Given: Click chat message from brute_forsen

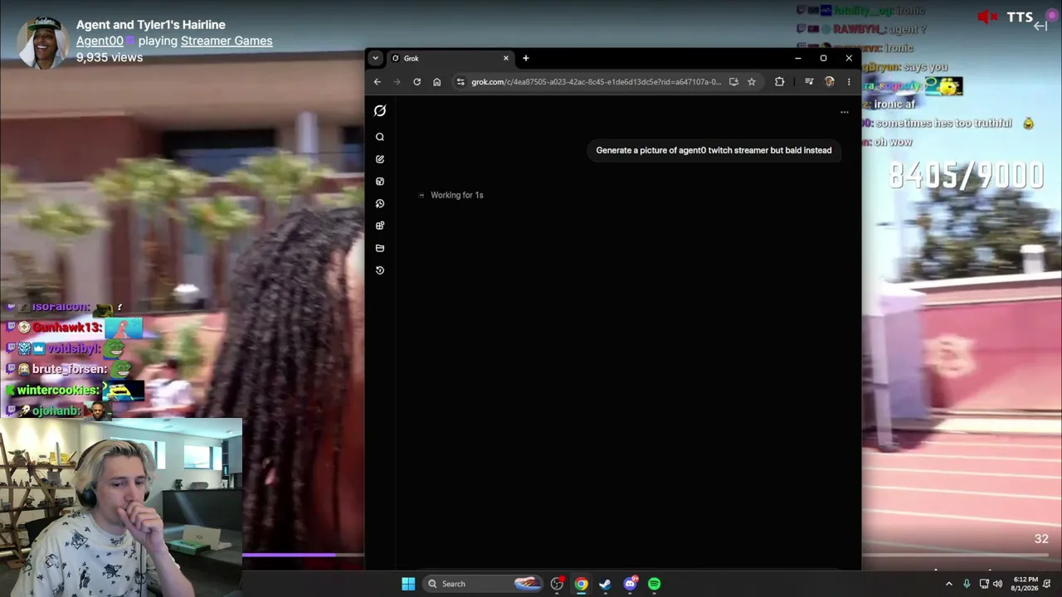Looking at the screenshot, I should 71,369.
